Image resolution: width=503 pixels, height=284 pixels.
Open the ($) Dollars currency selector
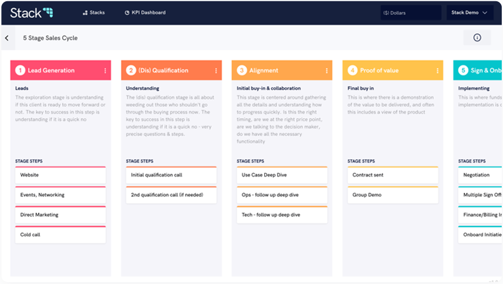410,13
